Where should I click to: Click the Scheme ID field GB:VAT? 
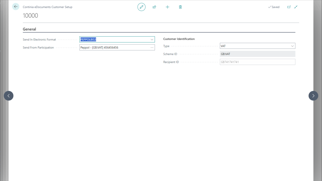pyautogui.click(x=257, y=54)
